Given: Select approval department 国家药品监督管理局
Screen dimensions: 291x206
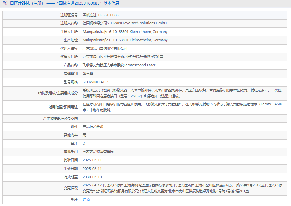Looking at the screenshot, I should 98,152.
